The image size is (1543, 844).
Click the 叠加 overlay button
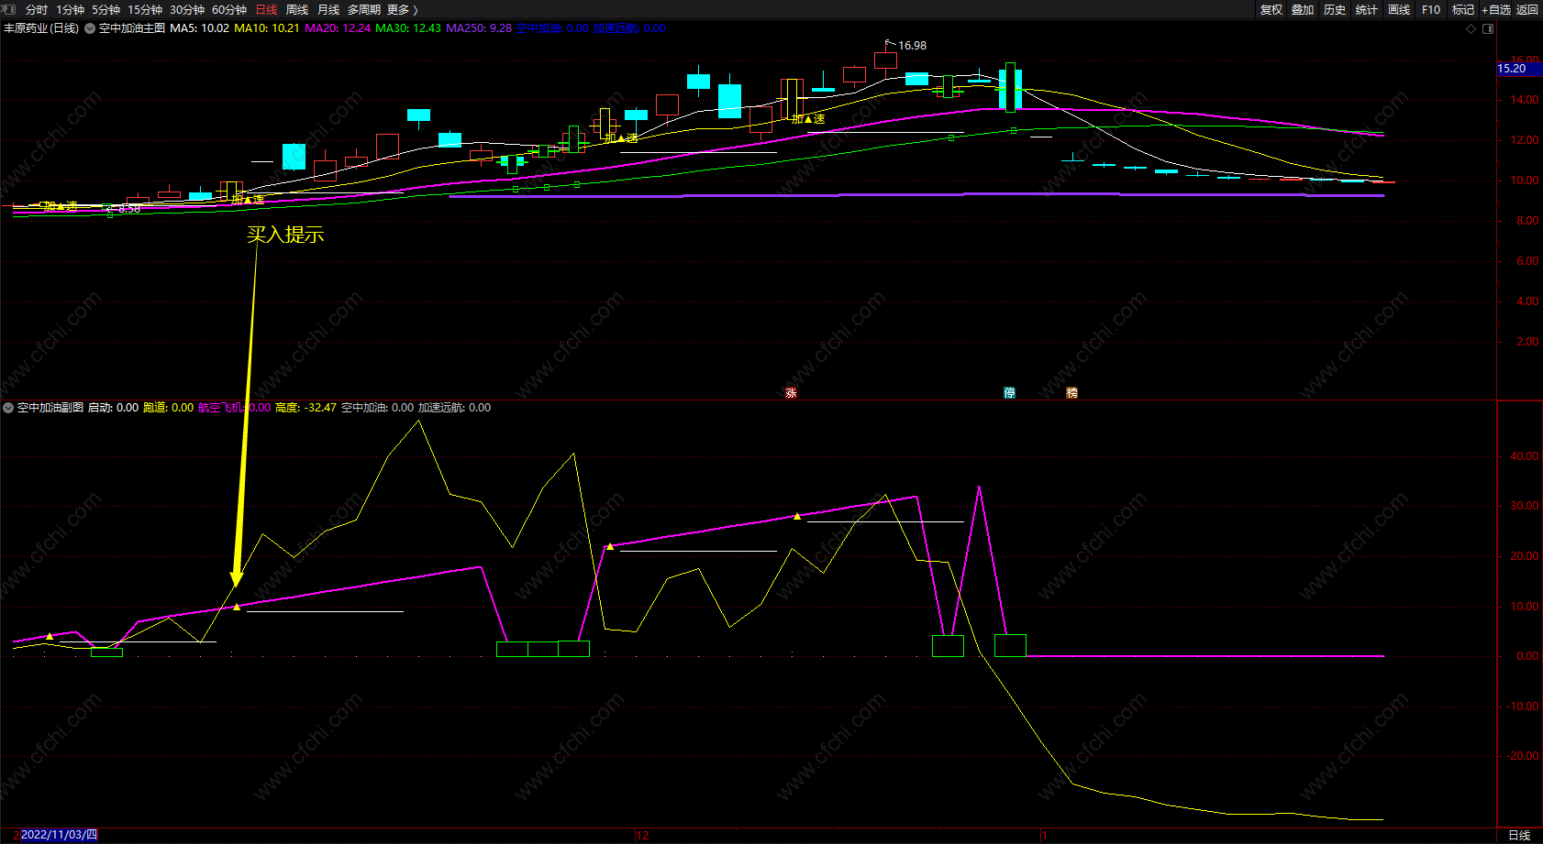pos(1303,9)
